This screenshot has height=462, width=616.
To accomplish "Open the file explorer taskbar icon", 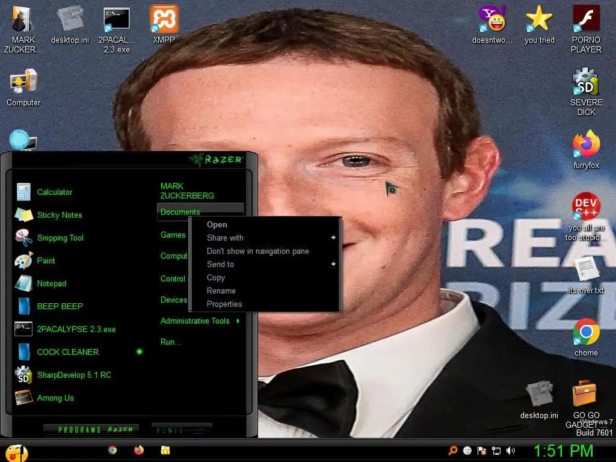I will coord(165,450).
